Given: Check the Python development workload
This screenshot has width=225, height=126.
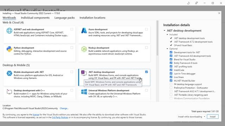Looking at the screenshot, I should [72, 48].
